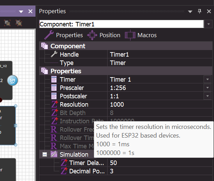Click the Bit Depth label
The width and height of the screenshot is (214, 181).
click(x=73, y=113)
